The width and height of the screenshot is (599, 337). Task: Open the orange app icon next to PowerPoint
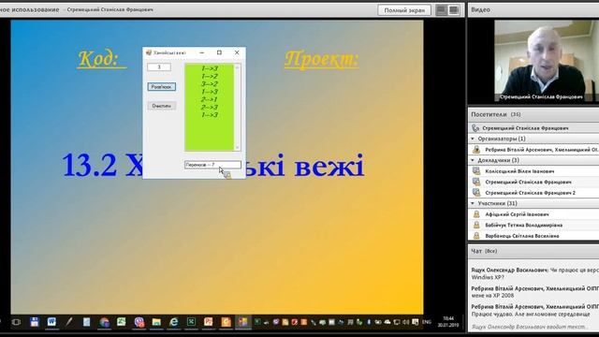click(x=226, y=322)
